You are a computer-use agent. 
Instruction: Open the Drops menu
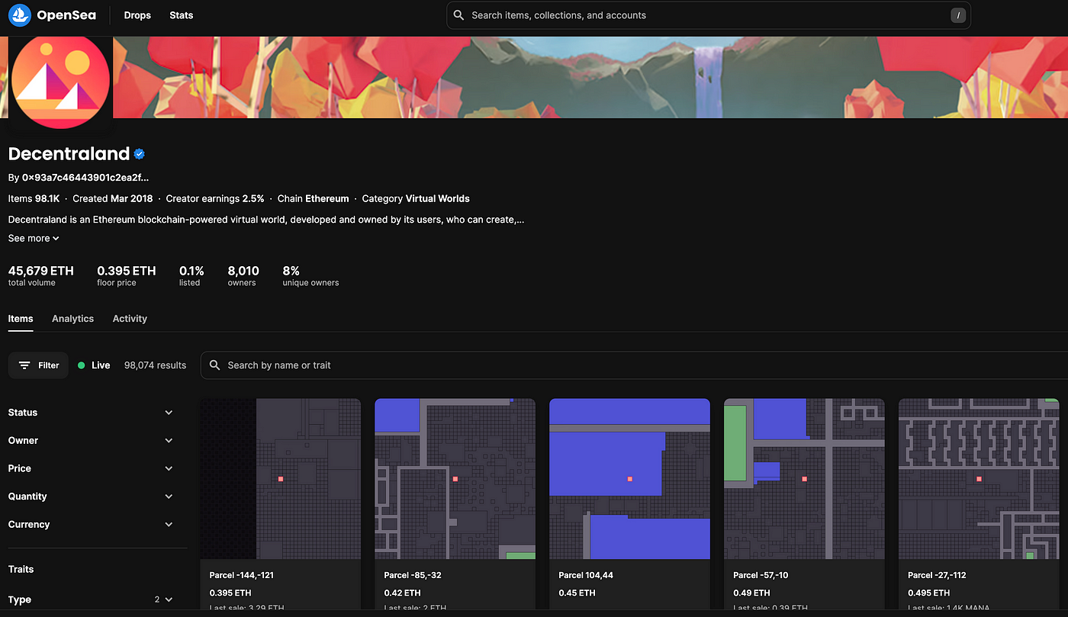[137, 15]
